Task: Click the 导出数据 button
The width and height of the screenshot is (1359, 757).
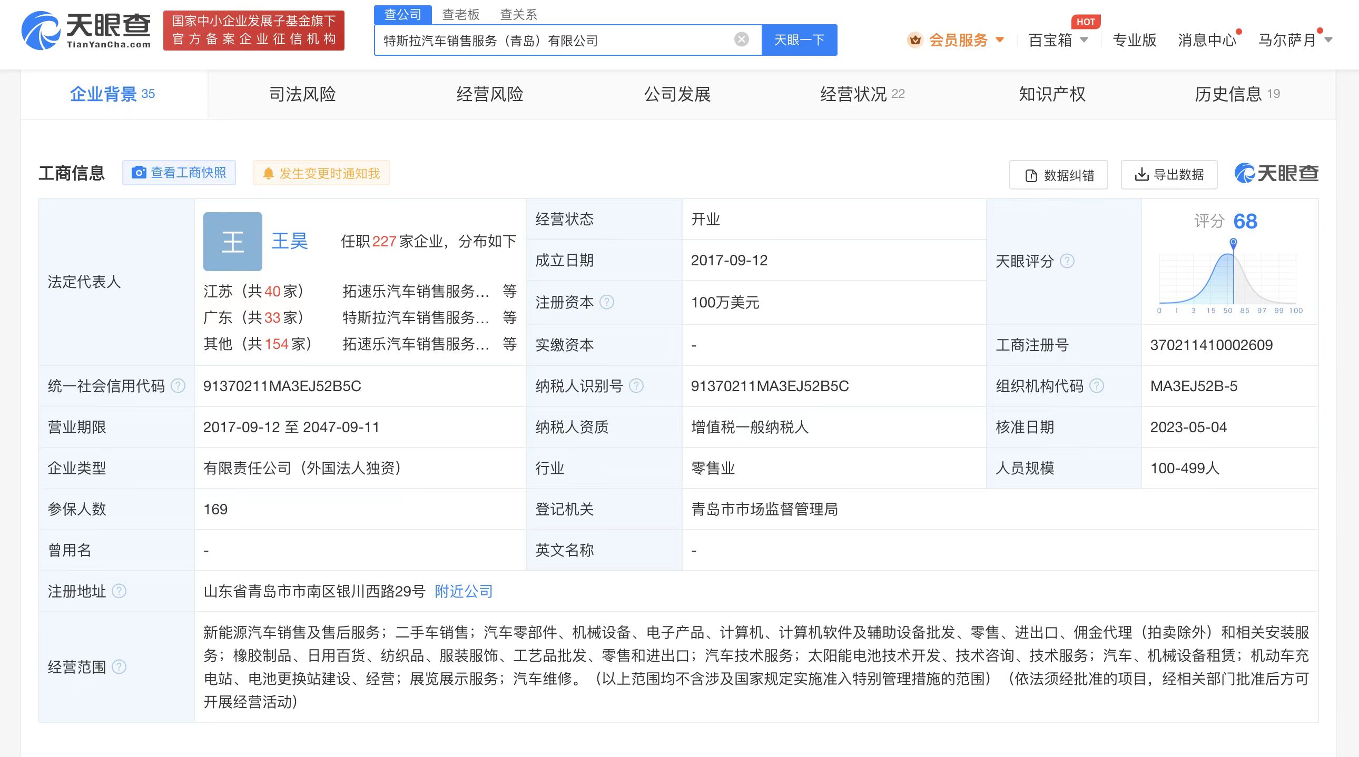Action: 1169,174
